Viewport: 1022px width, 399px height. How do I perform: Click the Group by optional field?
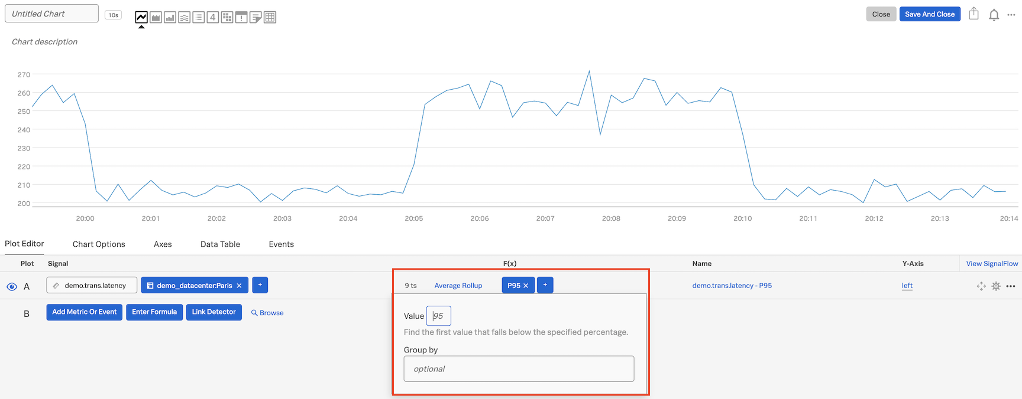pos(519,369)
